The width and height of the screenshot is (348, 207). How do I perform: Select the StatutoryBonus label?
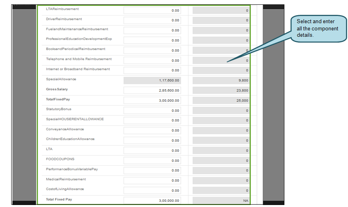click(x=58, y=109)
